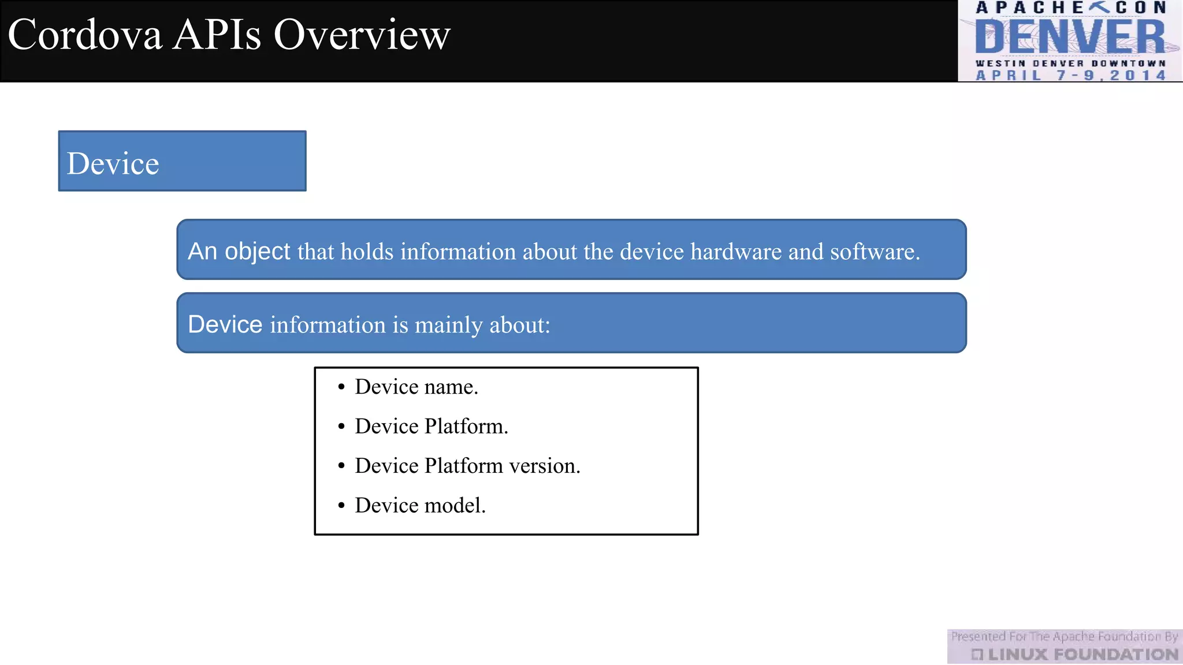Click the 'APRIL 7-9, 2014' date text
This screenshot has height=665, width=1183.
(x=1070, y=75)
